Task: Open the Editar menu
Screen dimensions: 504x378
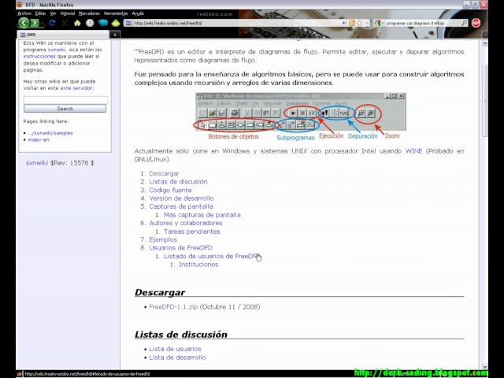Action: point(40,13)
